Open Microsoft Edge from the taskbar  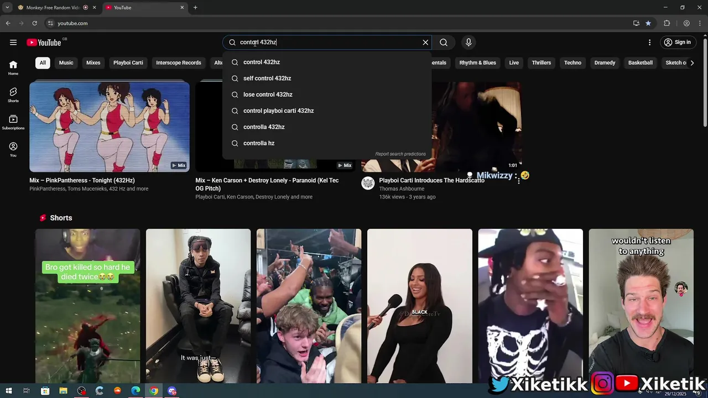136,391
